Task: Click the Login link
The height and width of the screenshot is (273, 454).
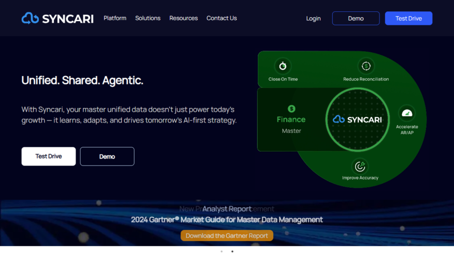Action: tap(313, 19)
